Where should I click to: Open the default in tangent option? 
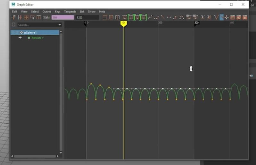pos(189,17)
